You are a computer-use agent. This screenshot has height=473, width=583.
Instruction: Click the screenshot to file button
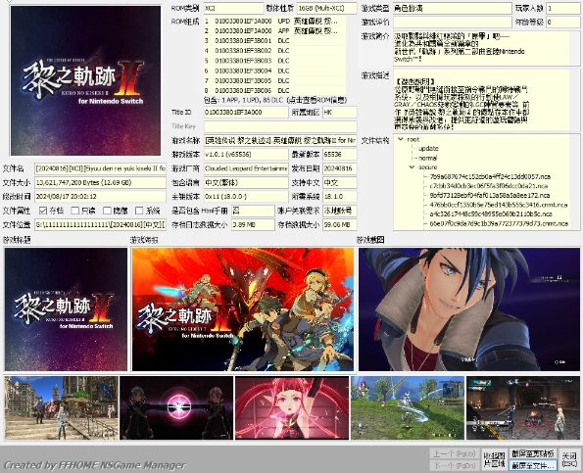click(x=533, y=465)
